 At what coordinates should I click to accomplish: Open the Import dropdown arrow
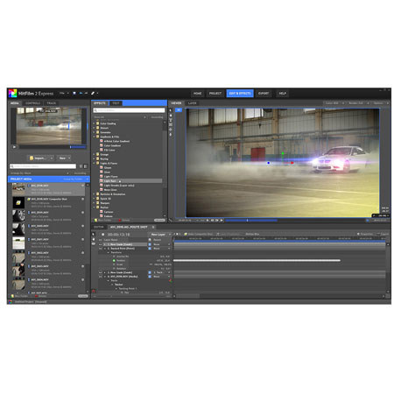point(52,158)
